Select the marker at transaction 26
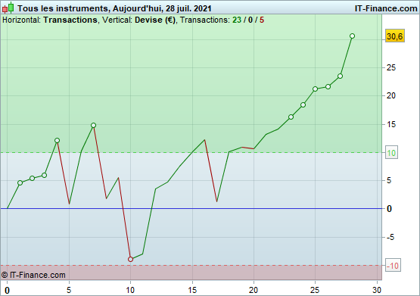The image size is (420, 296). point(328,86)
